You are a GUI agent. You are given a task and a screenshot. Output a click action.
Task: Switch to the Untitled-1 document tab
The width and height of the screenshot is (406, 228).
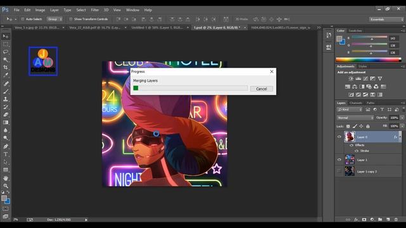pyautogui.click(x=157, y=27)
